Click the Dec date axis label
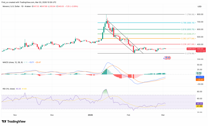Image resolution: width=208 pixels, height=126 pixels. (52, 115)
